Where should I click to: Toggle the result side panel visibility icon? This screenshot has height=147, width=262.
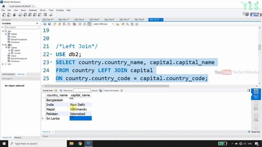(x=248, y=90)
